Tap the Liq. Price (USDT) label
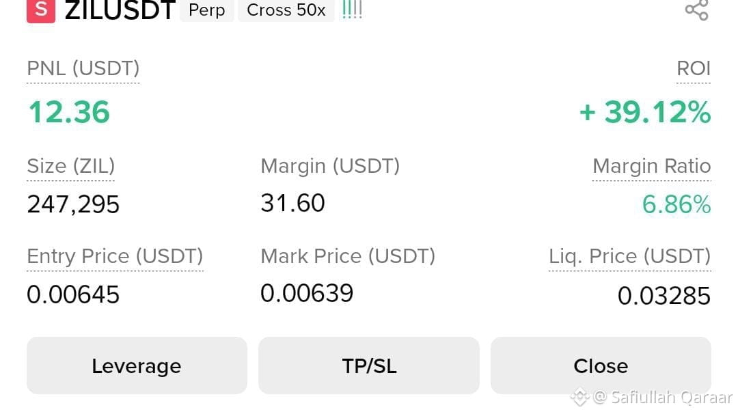 (630, 256)
